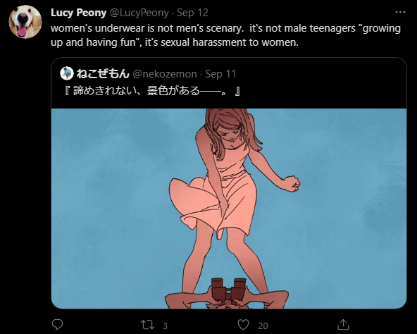Open the quoted tweet card header area

pos(229,82)
